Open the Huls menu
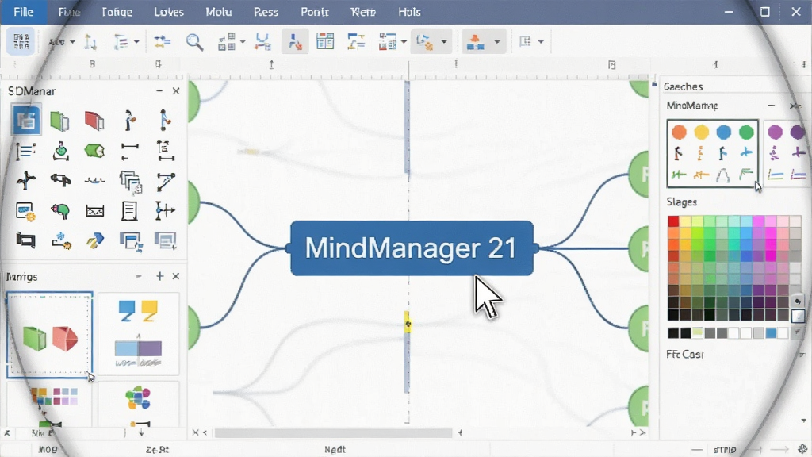 point(409,12)
